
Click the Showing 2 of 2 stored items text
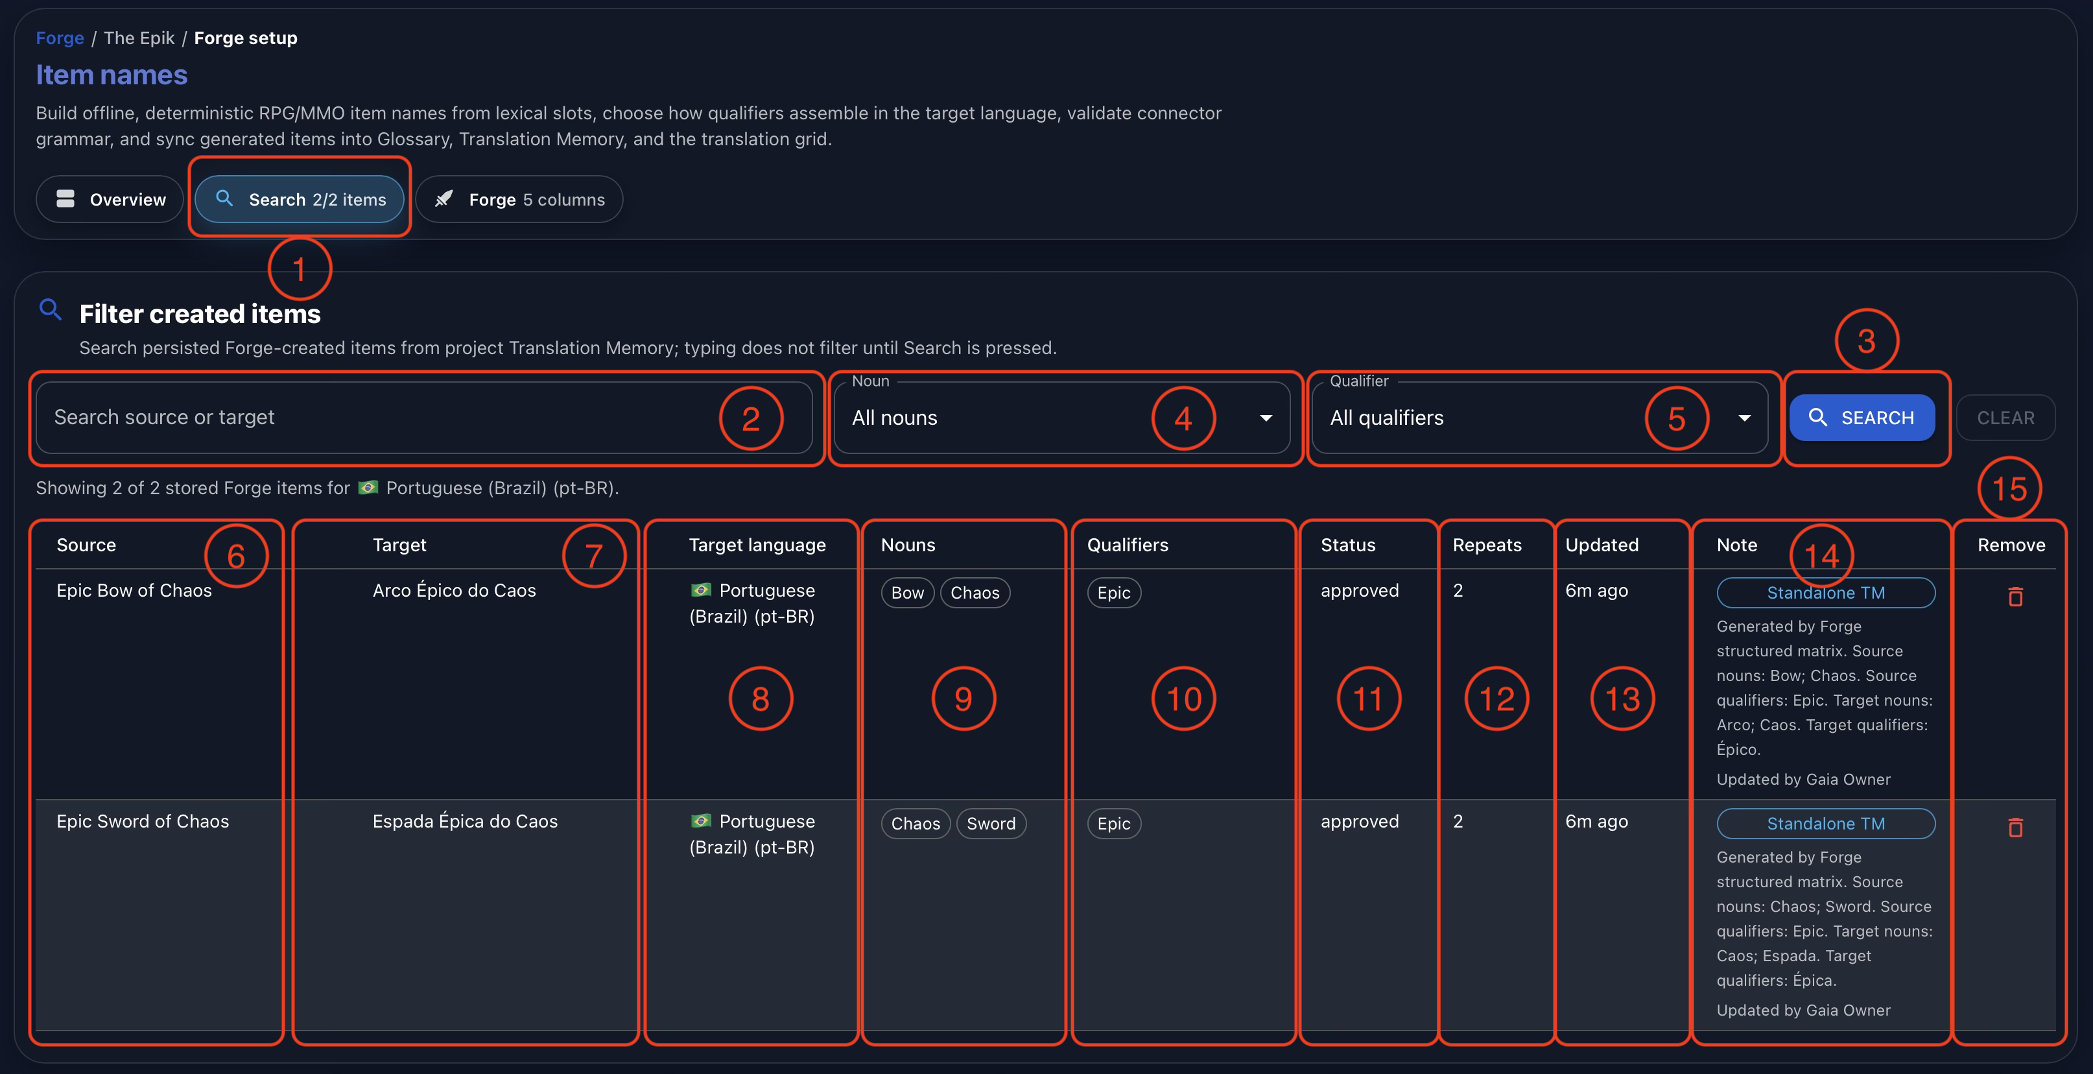[x=327, y=488]
